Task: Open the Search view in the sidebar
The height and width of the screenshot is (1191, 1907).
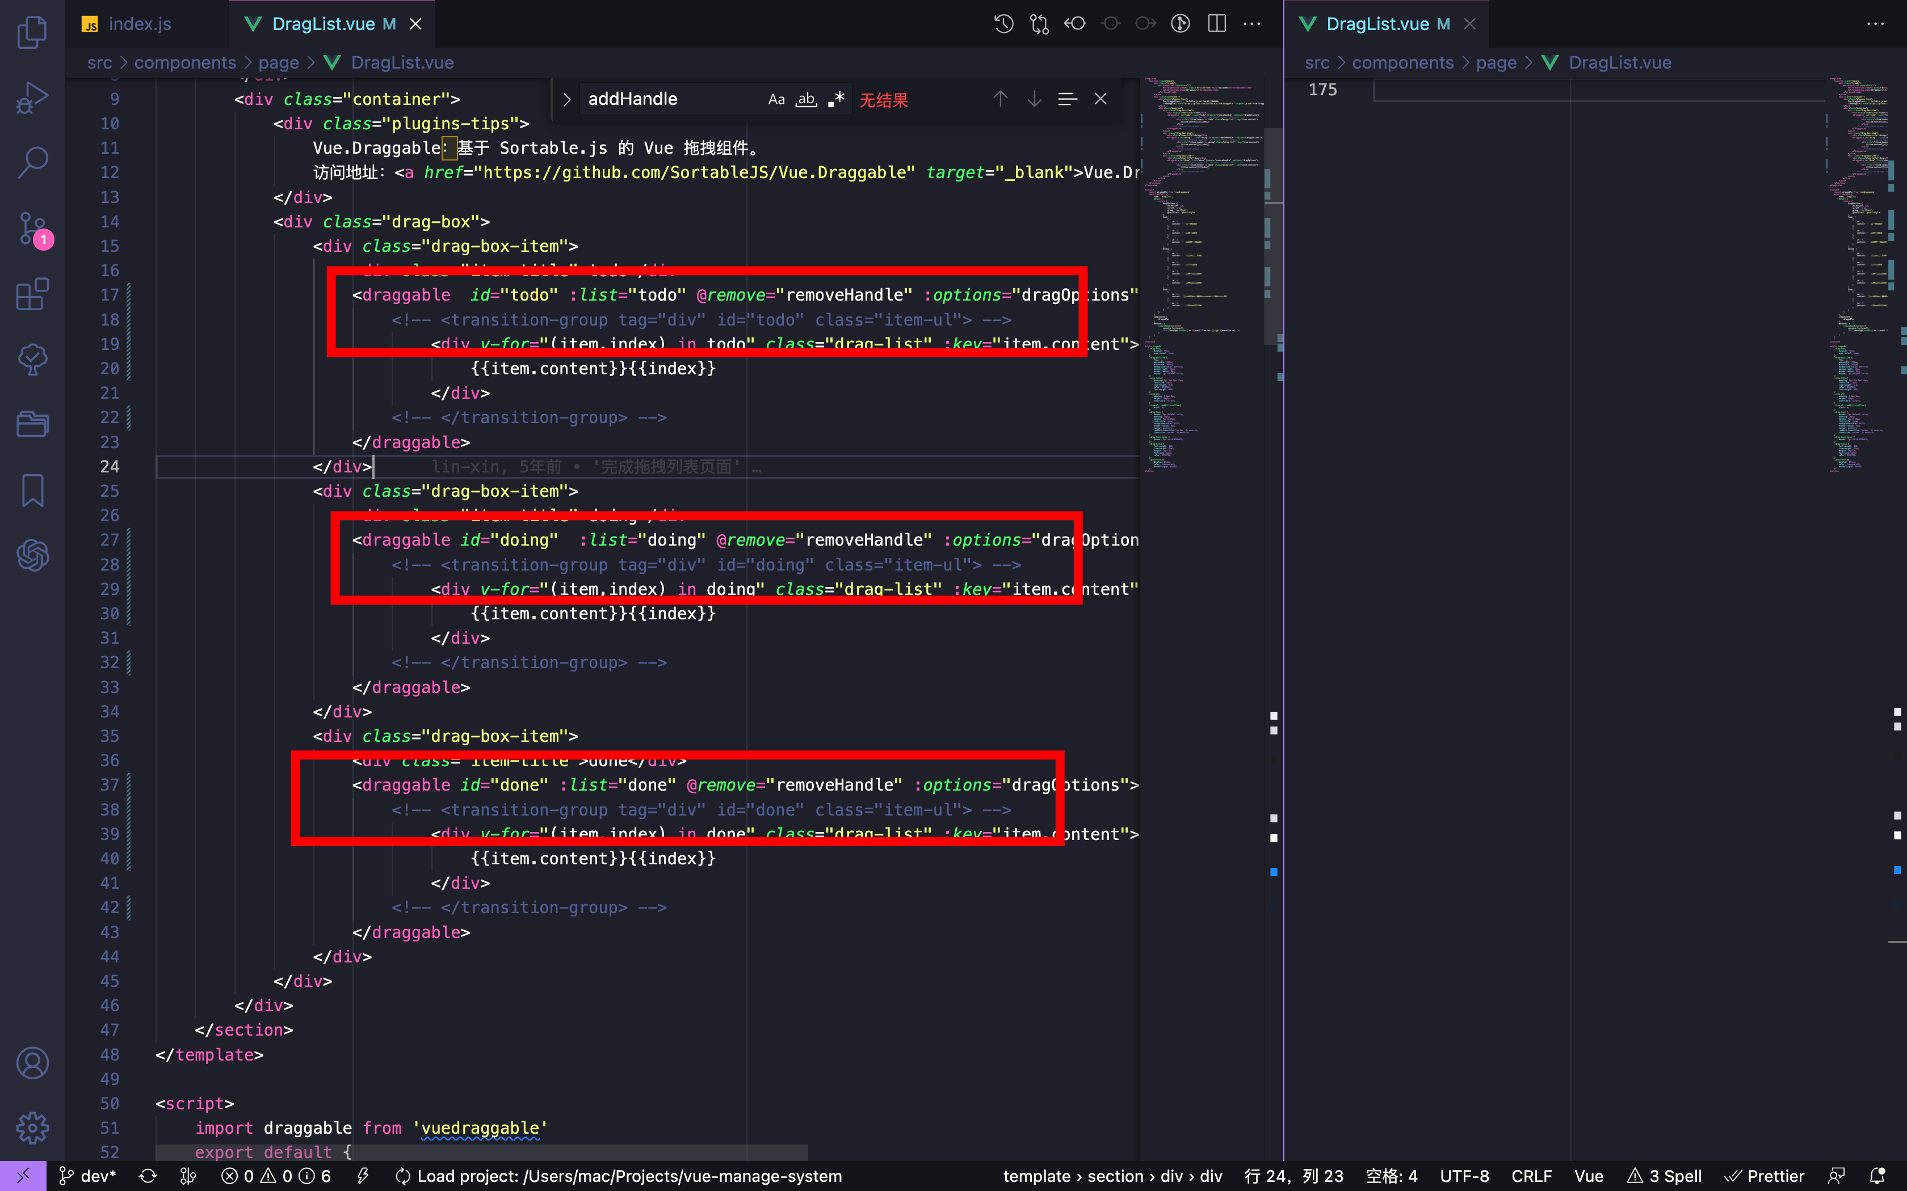Action: click(32, 161)
